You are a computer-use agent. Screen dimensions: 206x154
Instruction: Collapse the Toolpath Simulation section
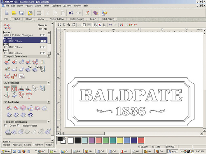(49, 122)
